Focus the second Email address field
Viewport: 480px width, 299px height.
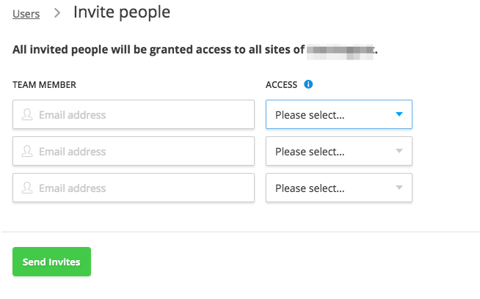point(134,151)
